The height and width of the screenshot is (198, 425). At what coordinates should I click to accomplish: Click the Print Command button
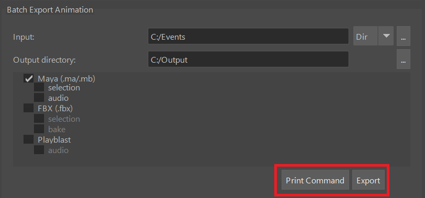(x=315, y=180)
